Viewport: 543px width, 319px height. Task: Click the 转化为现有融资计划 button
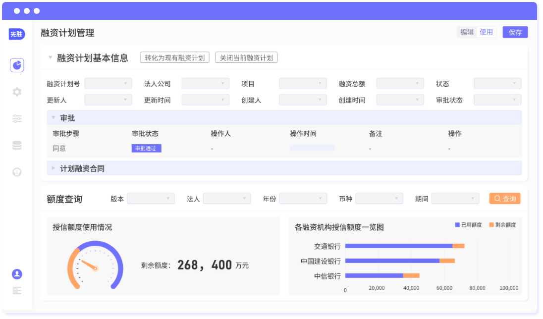(175, 57)
